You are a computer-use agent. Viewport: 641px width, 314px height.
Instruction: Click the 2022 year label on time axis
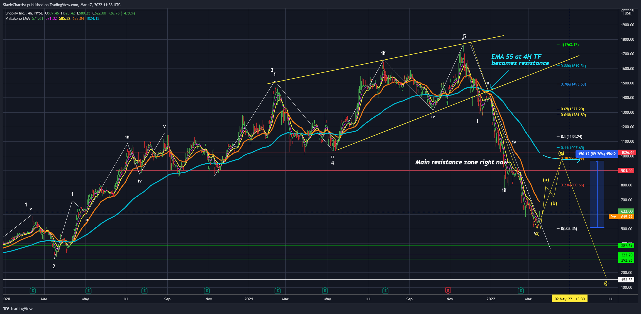491,299
